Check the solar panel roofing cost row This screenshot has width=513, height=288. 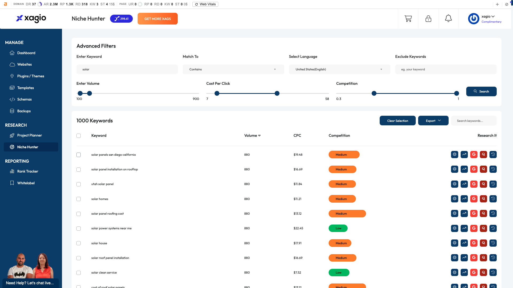[79, 214]
